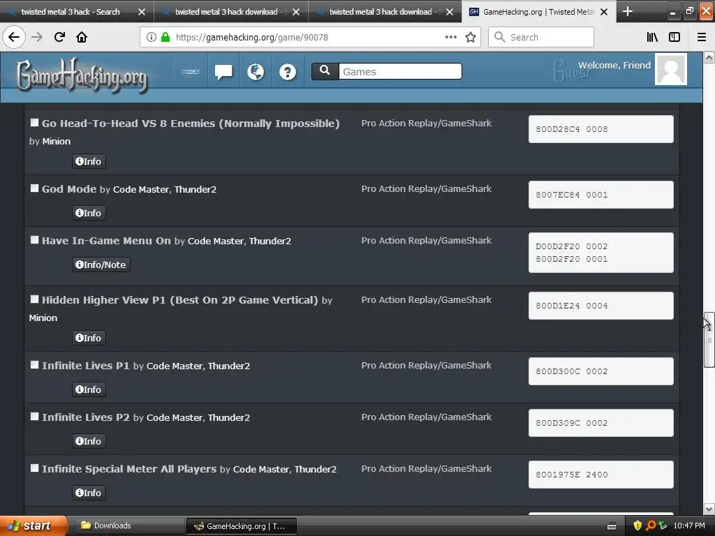
Task: Check the God Mode code box
Action: [x=34, y=188]
